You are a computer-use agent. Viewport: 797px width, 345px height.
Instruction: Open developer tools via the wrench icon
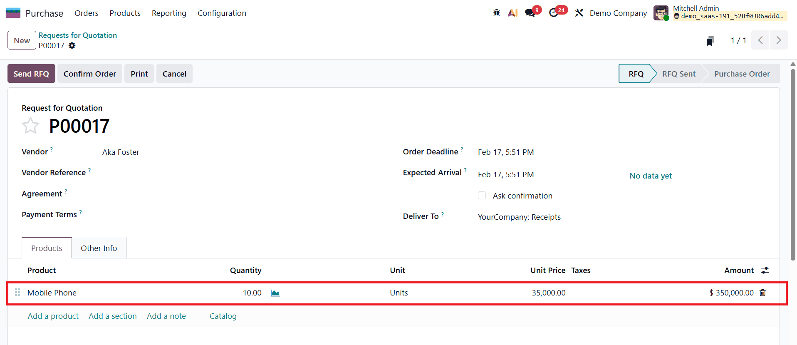point(579,13)
